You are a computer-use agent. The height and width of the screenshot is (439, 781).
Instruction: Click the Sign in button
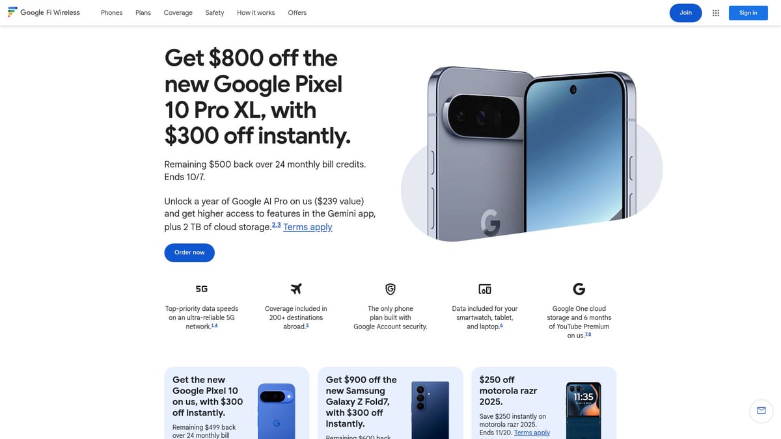(x=748, y=13)
